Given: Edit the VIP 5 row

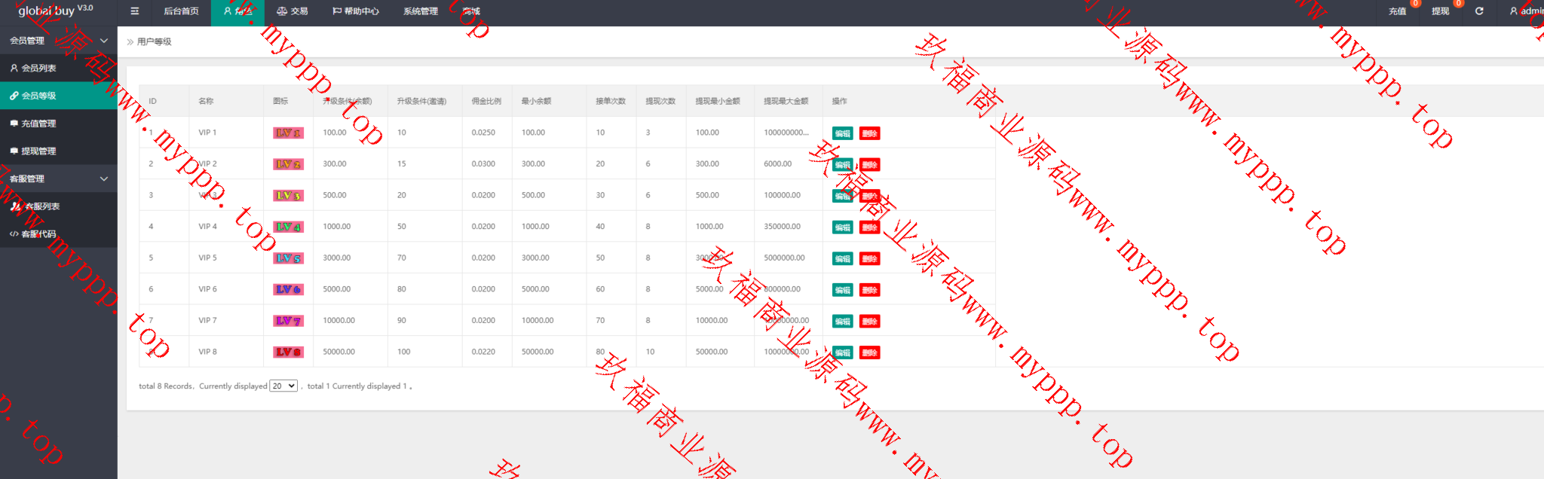Looking at the screenshot, I should [843, 259].
